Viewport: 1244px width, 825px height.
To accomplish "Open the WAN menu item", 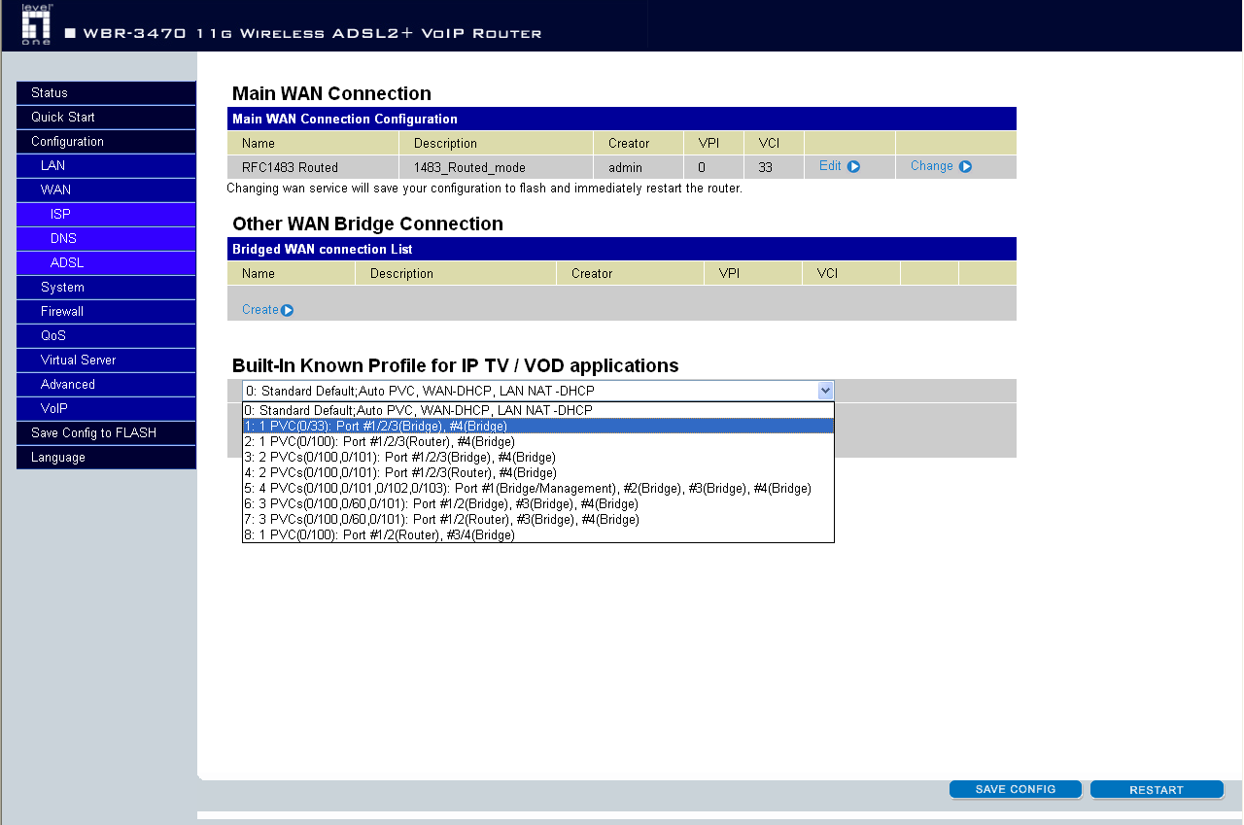I will [106, 190].
